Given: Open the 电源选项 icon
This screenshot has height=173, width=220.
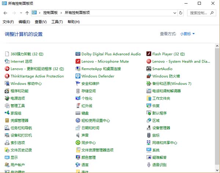Looking at the screenshot, I should click(7, 98).
